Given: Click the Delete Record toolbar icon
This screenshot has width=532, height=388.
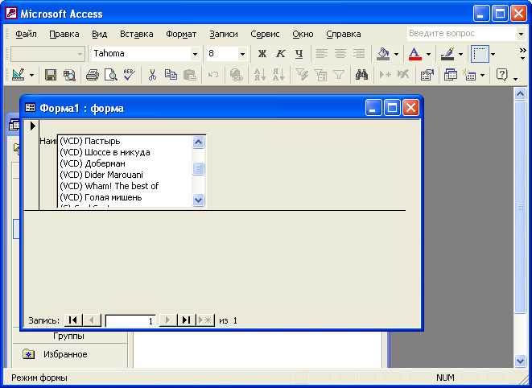Looking at the screenshot, I should [x=403, y=75].
